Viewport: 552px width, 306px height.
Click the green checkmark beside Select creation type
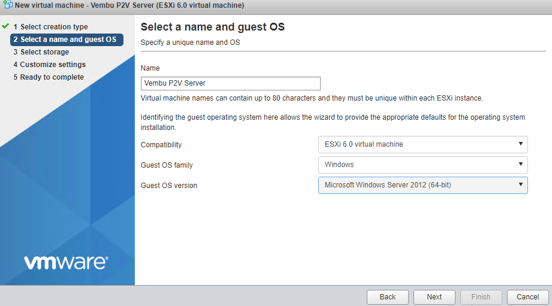pos(5,26)
